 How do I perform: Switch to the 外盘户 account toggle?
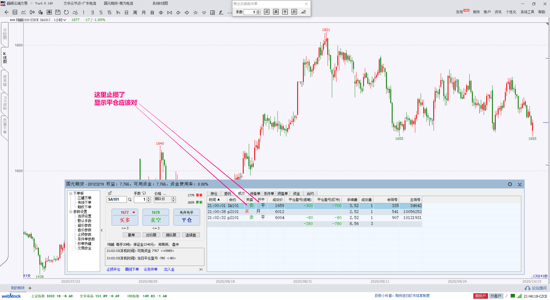coord(496,296)
